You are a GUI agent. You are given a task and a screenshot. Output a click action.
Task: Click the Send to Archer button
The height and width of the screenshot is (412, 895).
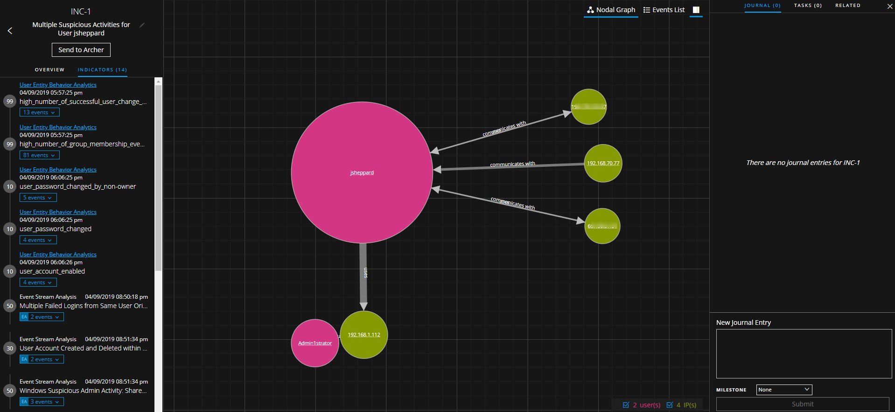[81, 50]
